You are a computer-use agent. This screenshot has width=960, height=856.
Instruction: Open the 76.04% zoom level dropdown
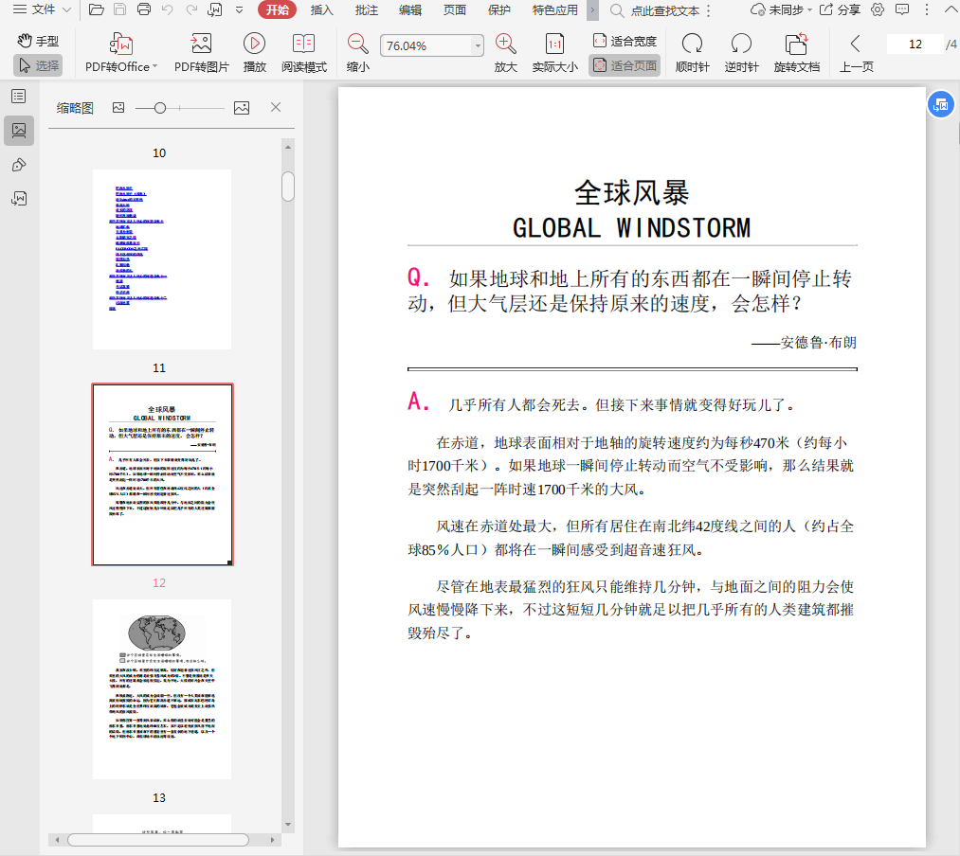click(477, 45)
